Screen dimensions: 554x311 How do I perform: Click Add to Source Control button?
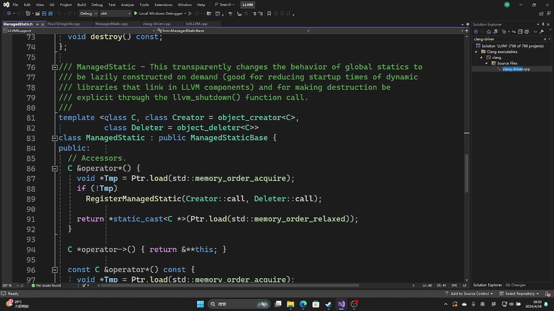tap(470, 294)
